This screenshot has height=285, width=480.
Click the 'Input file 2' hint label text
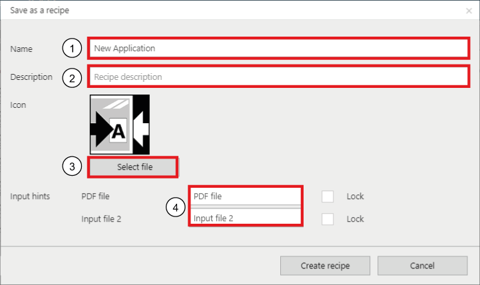101,219
